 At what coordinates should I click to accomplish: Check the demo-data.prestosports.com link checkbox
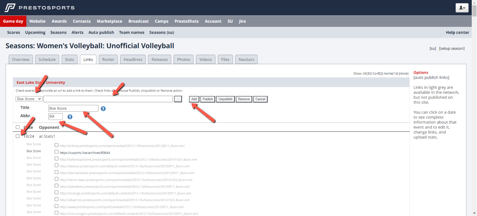(x=57, y=179)
